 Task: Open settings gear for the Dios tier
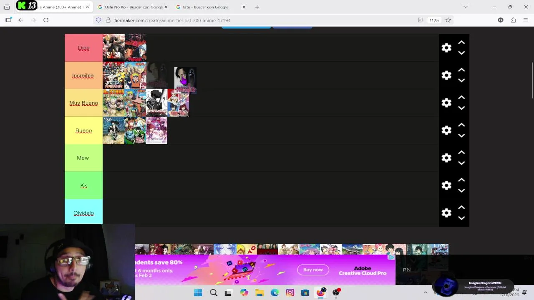coord(446,48)
